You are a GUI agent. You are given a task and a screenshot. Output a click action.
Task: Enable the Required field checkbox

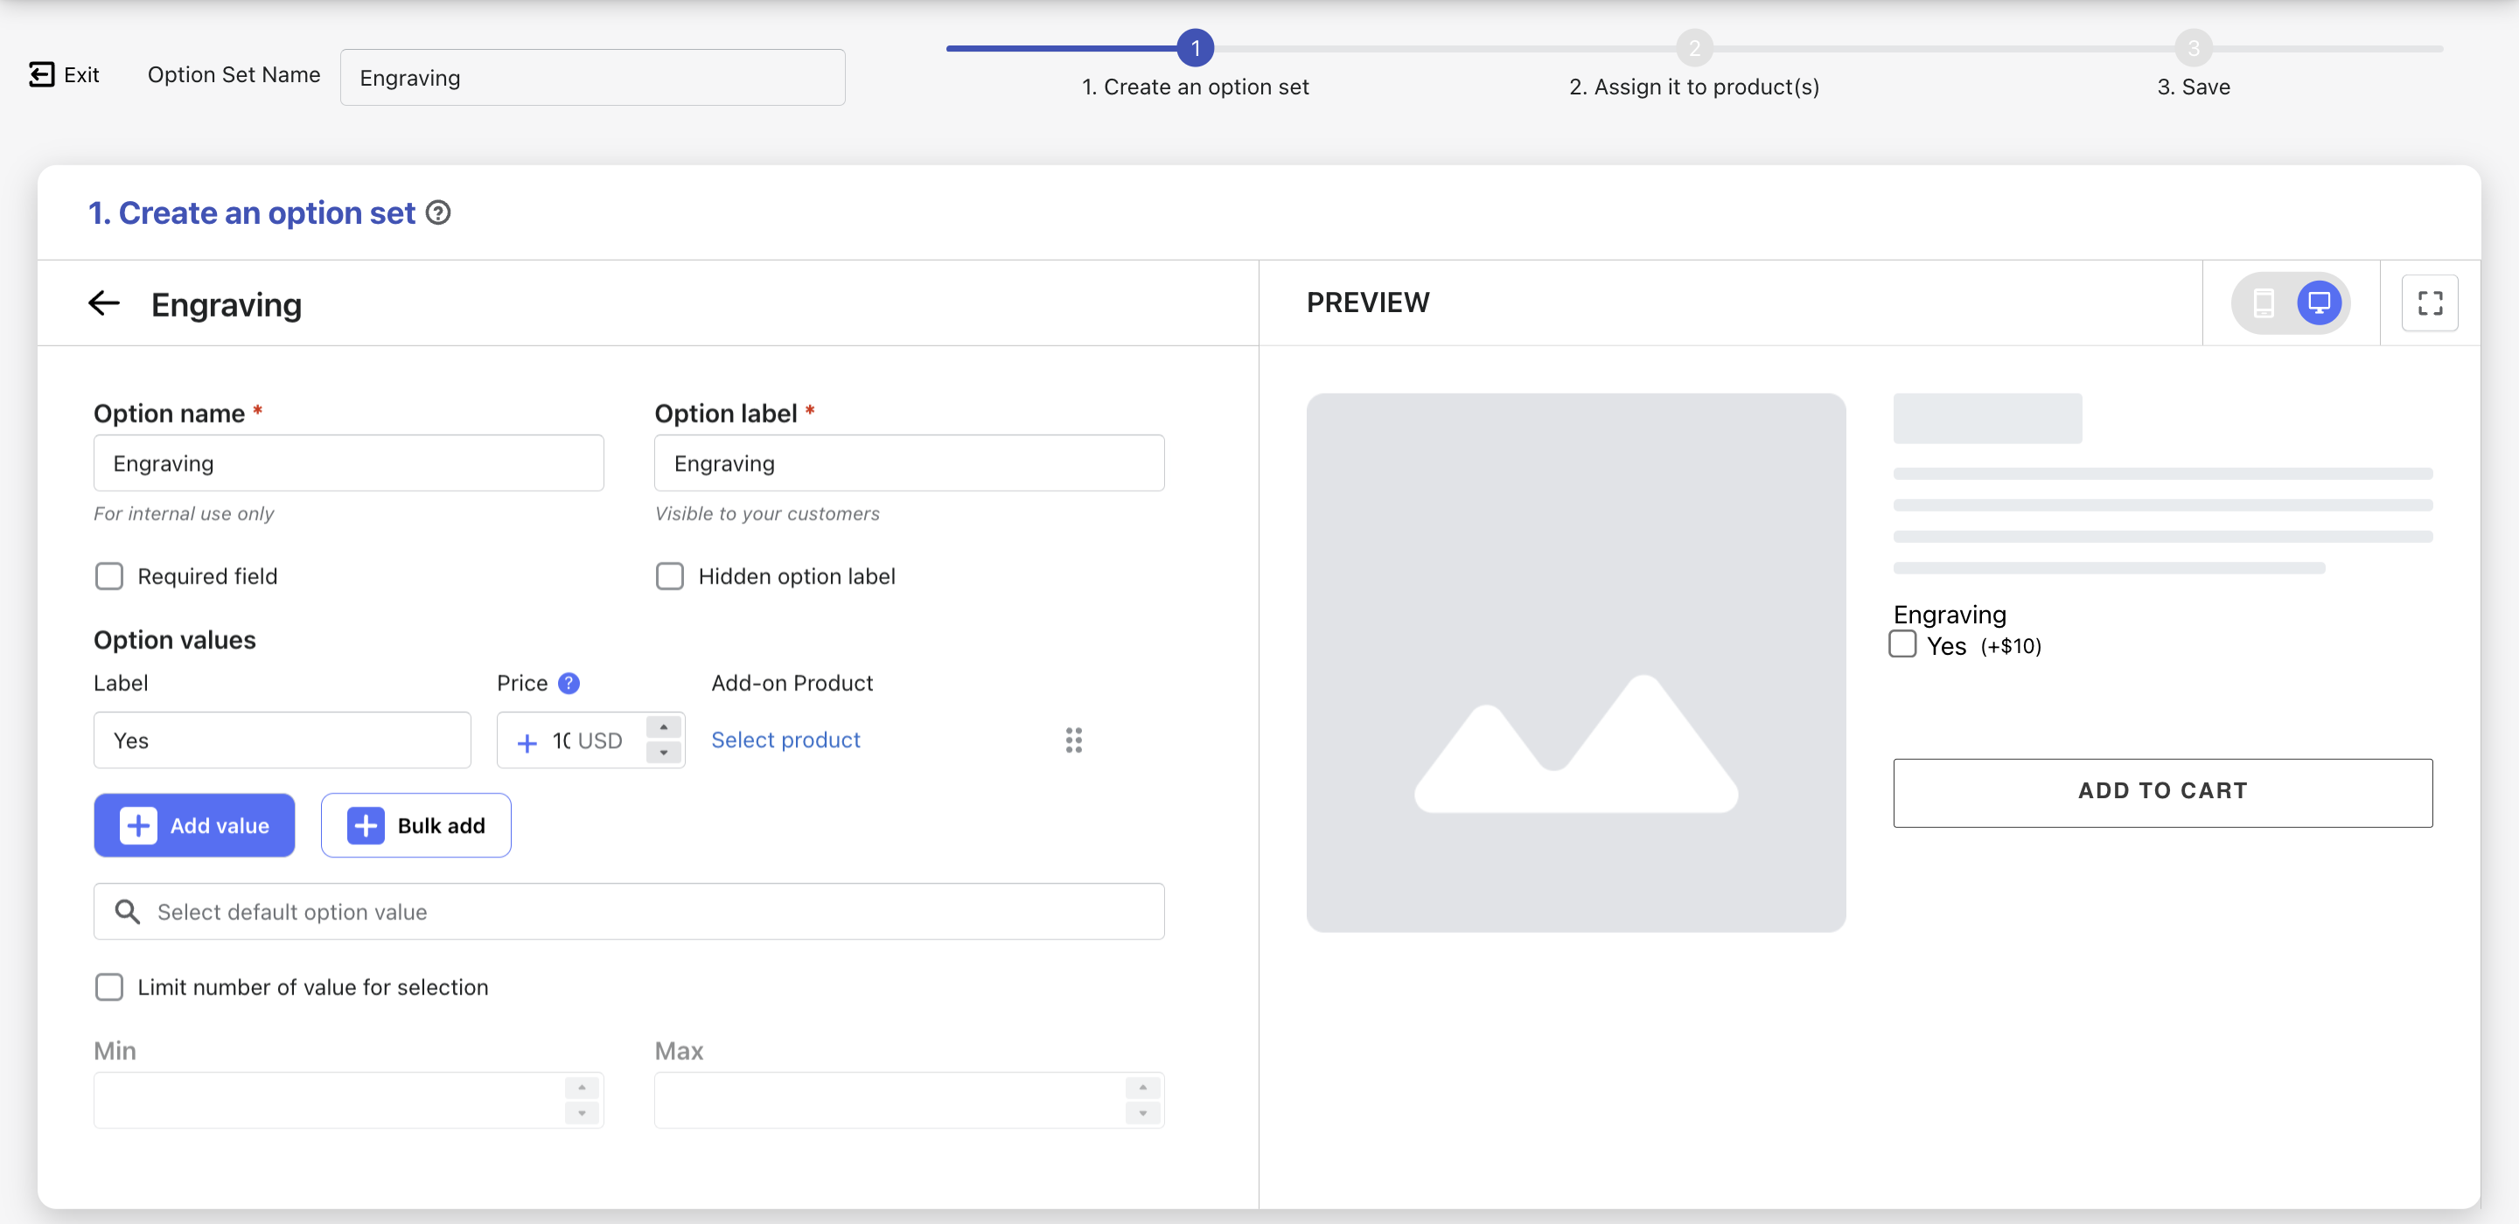[109, 577]
